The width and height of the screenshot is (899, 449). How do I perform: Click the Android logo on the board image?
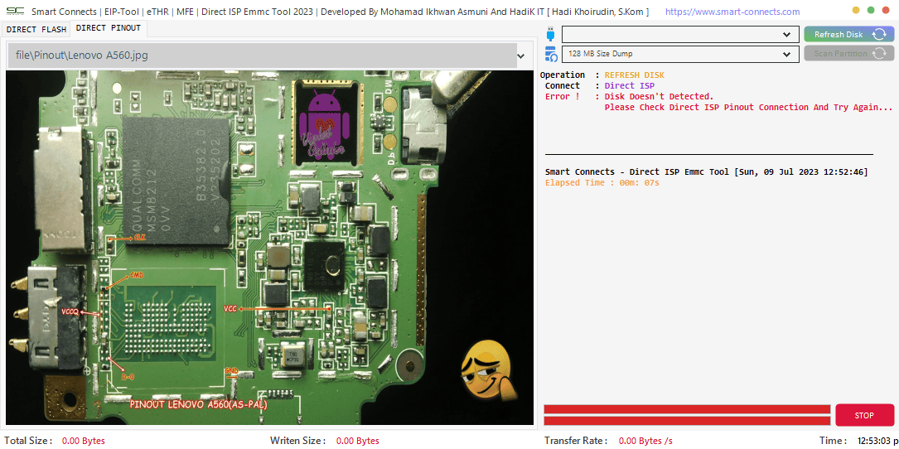click(327, 118)
